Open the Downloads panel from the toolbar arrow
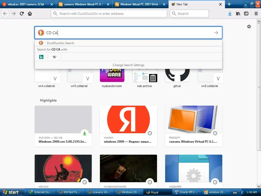The width and height of the screenshot is (261, 196). point(230,14)
